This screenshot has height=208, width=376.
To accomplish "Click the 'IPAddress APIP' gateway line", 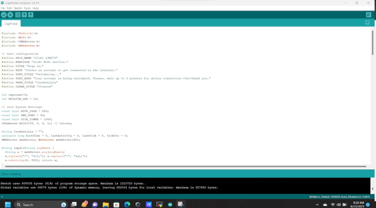I will [x=37, y=124].
